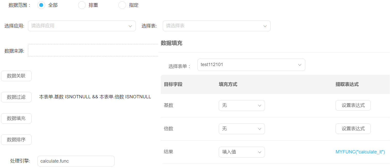Image resolution: width=390 pixels, height=168 pixels.
Task: Select the 排重 radio option
Action: click(82, 5)
